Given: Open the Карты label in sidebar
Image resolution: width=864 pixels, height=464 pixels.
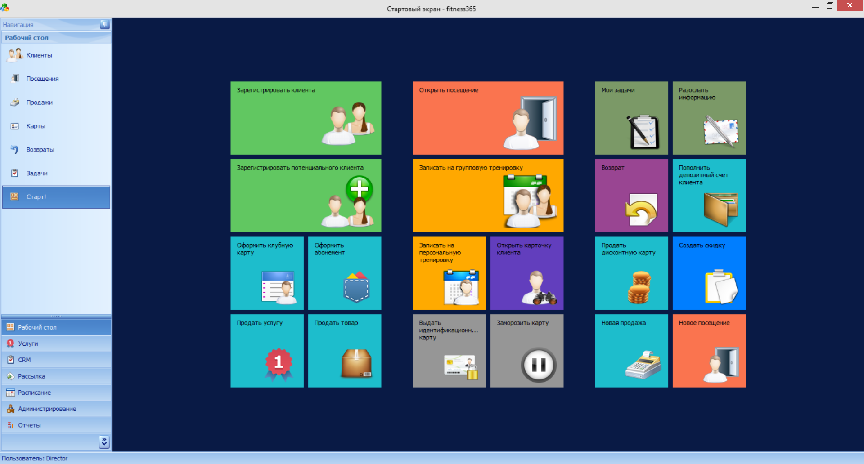Looking at the screenshot, I should [x=36, y=126].
